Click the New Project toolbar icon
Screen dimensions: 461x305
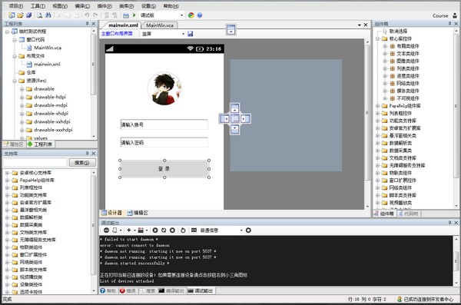(12, 15)
